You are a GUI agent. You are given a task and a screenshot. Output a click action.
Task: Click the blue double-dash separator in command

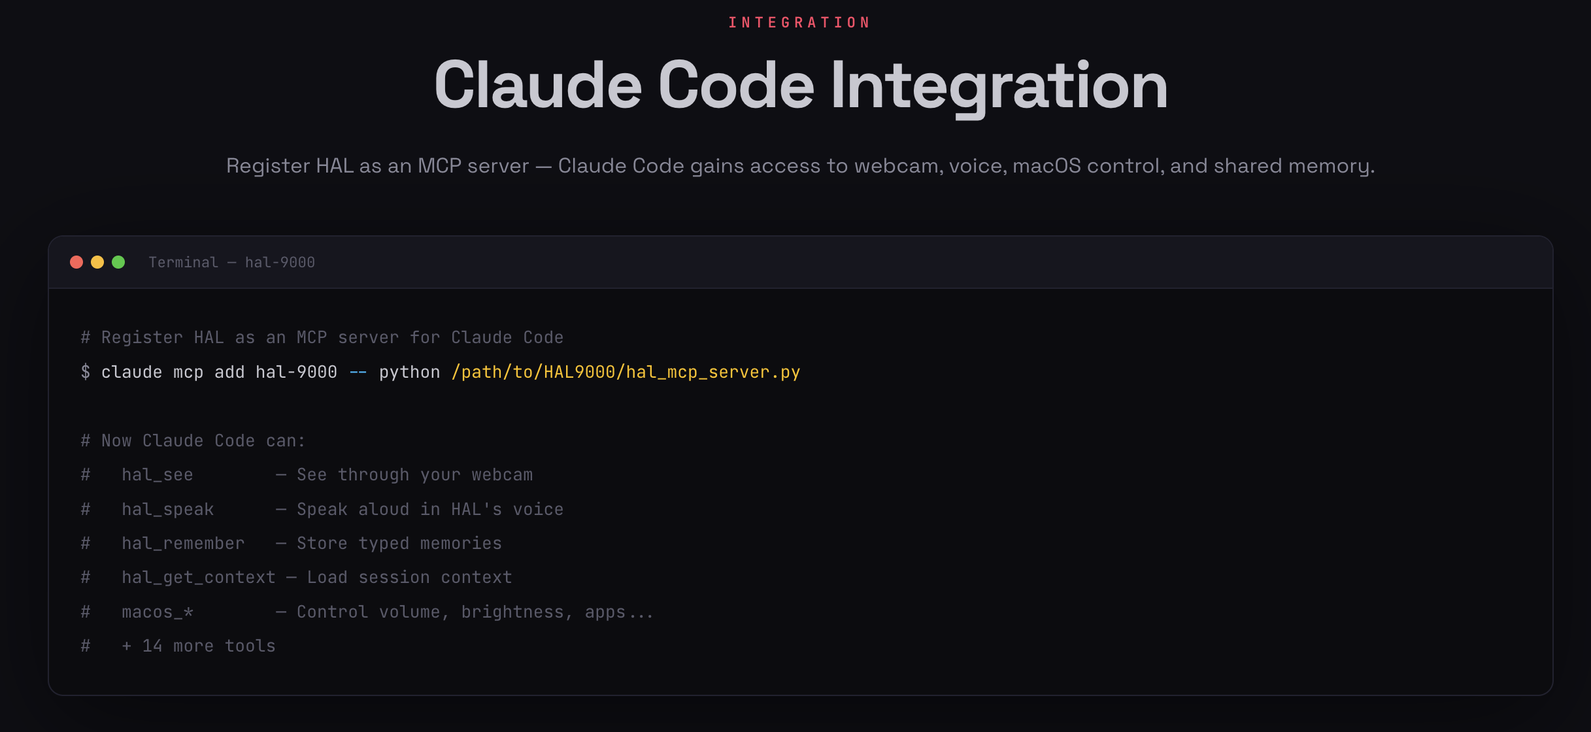click(358, 373)
